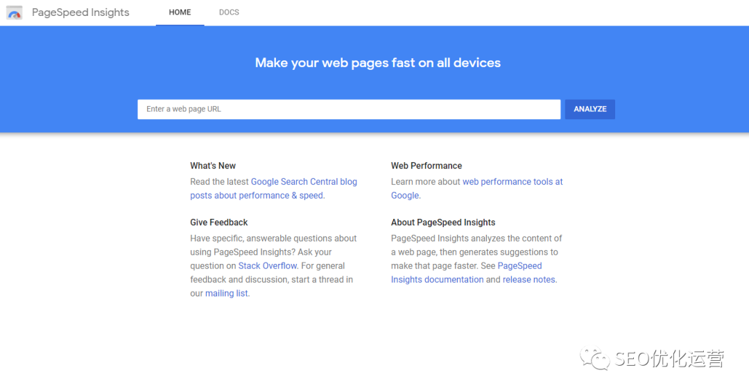This screenshot has width=749, height=392.
Task: Follow the 'web performance tools at Google' link
Action: (513, 181)
